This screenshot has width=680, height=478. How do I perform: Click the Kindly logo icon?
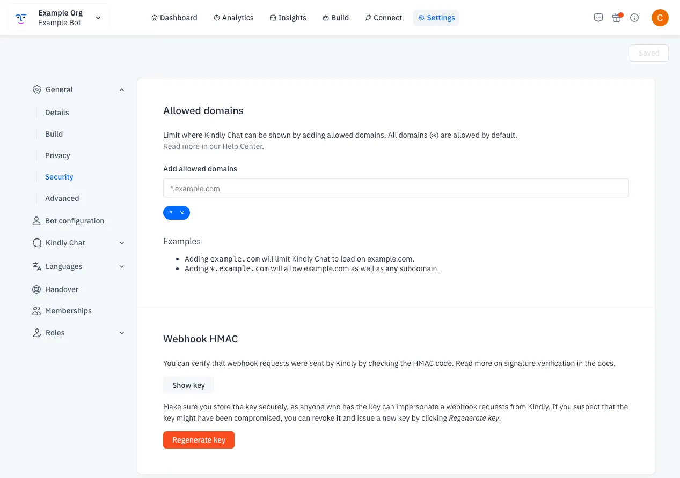coord(21,18)
